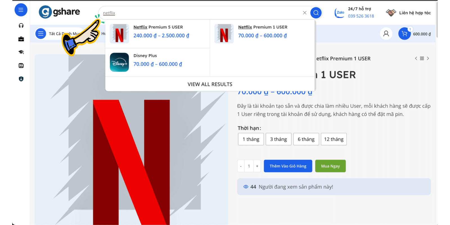Click the Netflix Premium 5 USER thumbnail
Image resolution: width=450 pixels, height=225 pixels.
click(x=119, y=34)
